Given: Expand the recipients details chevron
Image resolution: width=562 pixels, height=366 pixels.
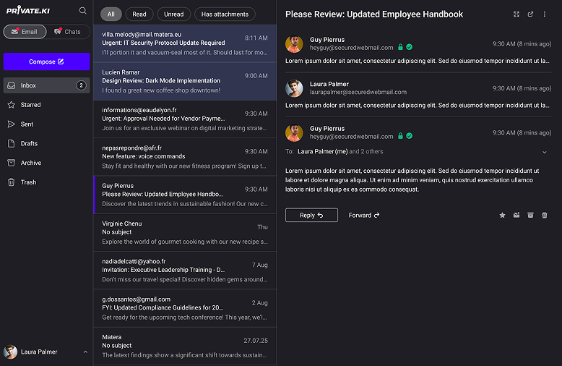Looking at the screenshot, I should click(544, 152).
